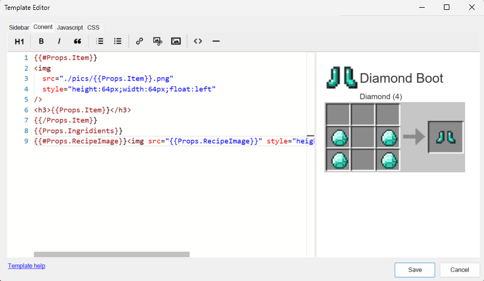Toggle italic formatting in toolbar

59,41
